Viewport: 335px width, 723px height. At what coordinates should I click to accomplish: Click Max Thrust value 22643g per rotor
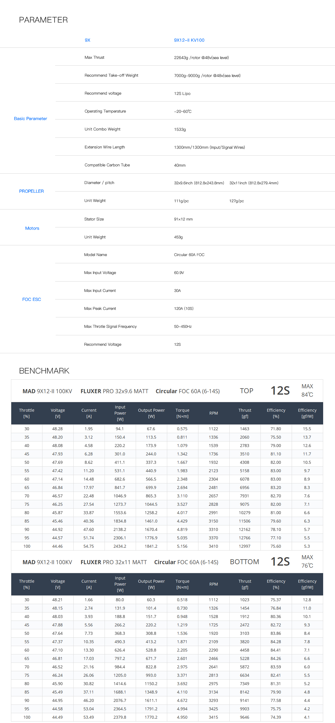click(201, 58)
